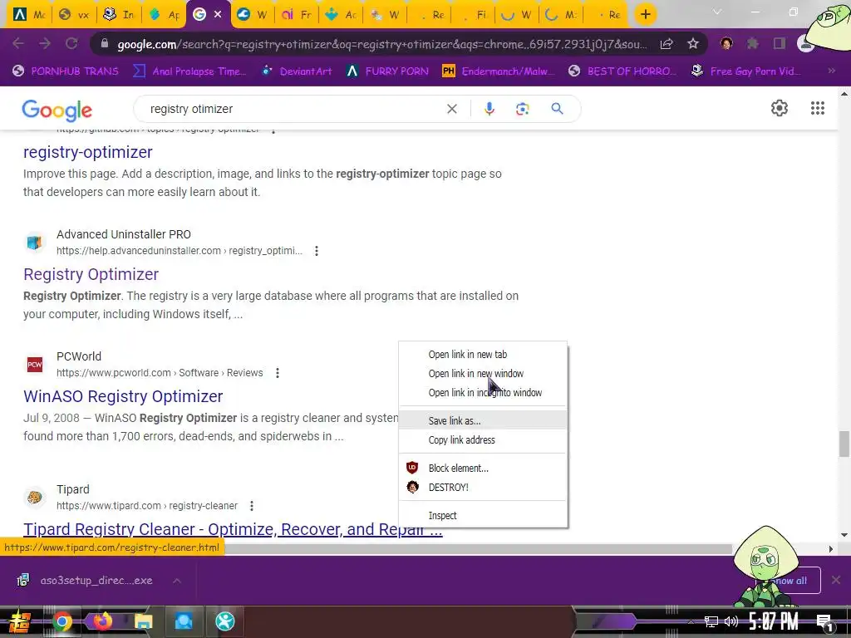
Task: Open the extensions puzzle icon
Action: [x=753, y=43]
